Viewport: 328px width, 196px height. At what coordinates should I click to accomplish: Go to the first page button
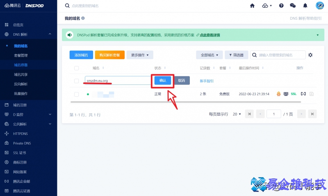pyautogui.click(x=249, y=114)
